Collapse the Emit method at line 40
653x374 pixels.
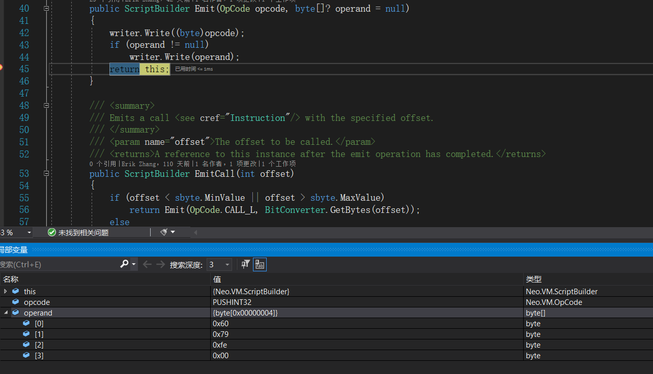46,9
